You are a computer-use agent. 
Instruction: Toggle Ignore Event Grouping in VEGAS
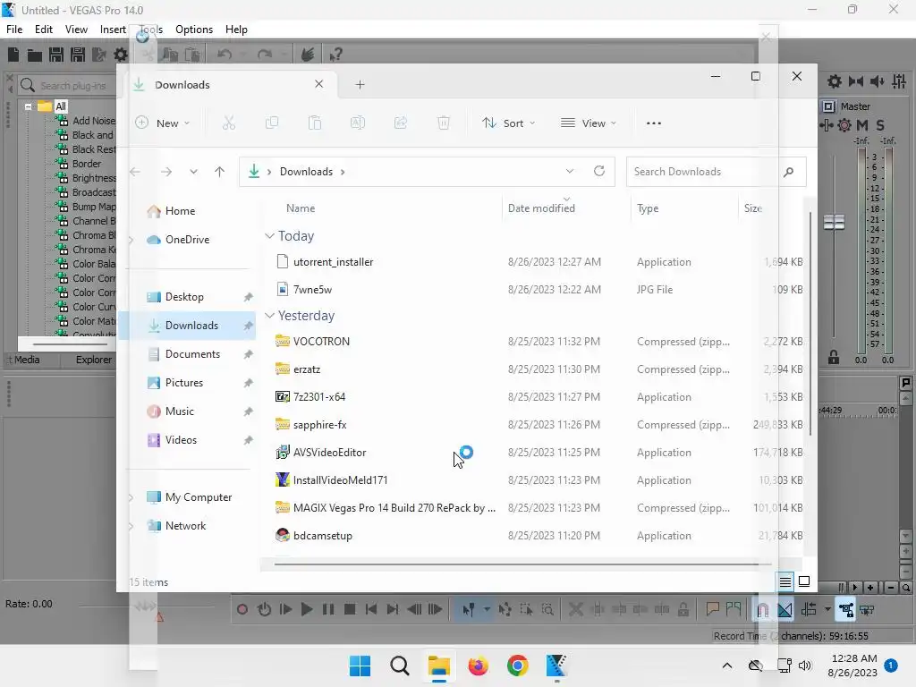(x=867, y=610)
